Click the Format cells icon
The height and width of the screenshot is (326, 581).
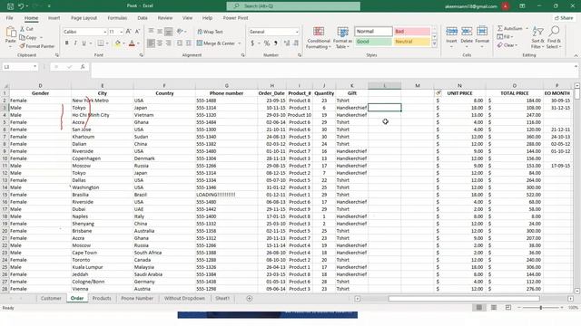[482, 32]
